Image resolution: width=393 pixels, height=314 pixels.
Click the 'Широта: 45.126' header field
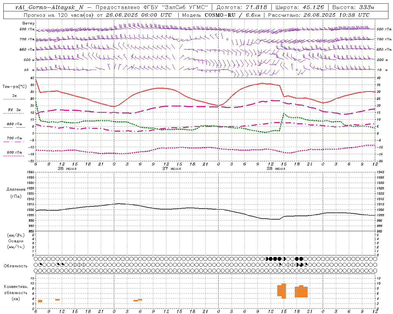tap(300, 7)
